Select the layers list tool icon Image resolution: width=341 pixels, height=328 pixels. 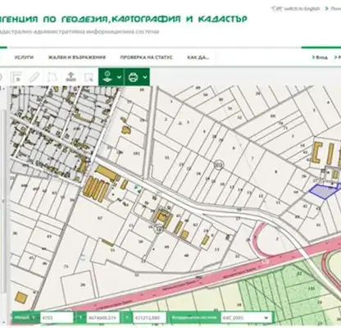coord(16,77)
